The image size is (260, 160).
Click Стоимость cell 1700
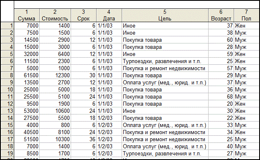coord(55,154)
